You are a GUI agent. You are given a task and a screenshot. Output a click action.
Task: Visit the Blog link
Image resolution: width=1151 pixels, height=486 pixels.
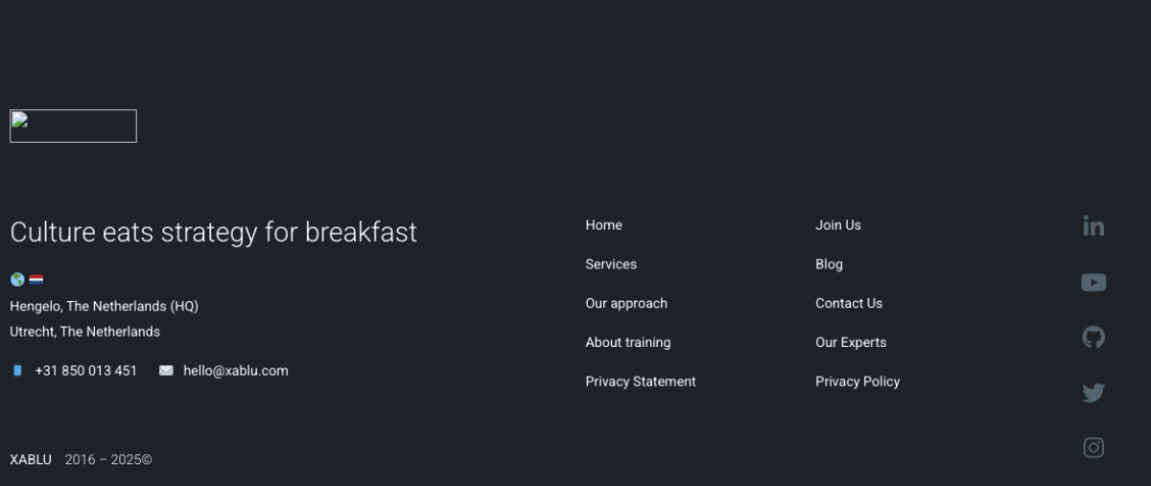(x=829, y=265)
